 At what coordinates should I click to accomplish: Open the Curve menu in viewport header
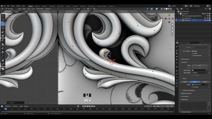33,9
